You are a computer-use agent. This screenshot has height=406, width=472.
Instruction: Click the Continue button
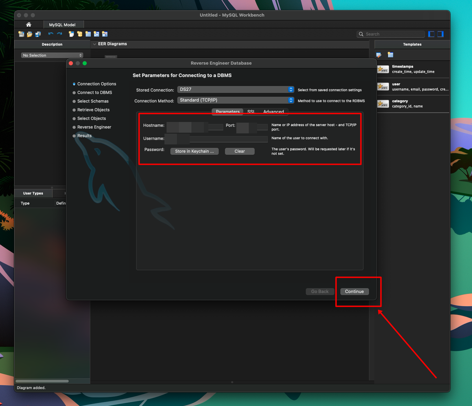click(x=354, y=292)
